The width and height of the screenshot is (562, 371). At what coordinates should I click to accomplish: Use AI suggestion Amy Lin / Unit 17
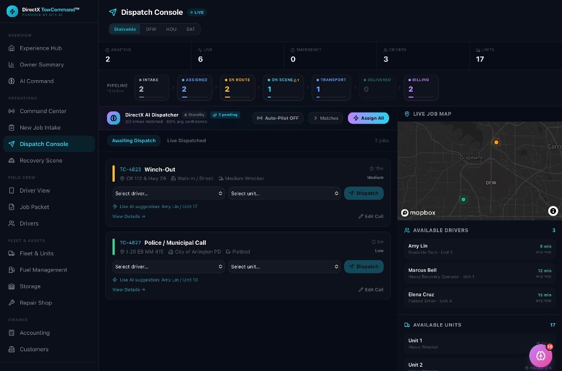click(x=155, y=206)
